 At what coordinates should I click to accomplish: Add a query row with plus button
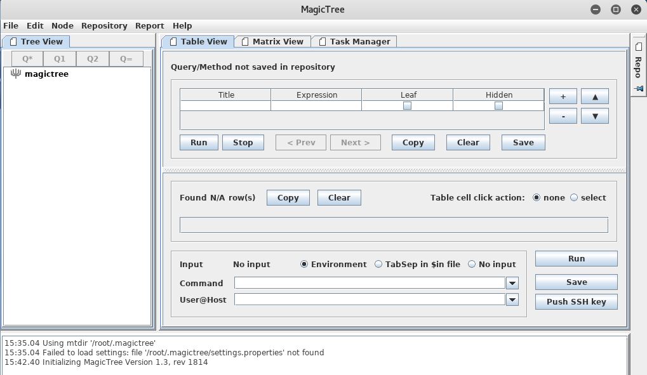[563, 96]
